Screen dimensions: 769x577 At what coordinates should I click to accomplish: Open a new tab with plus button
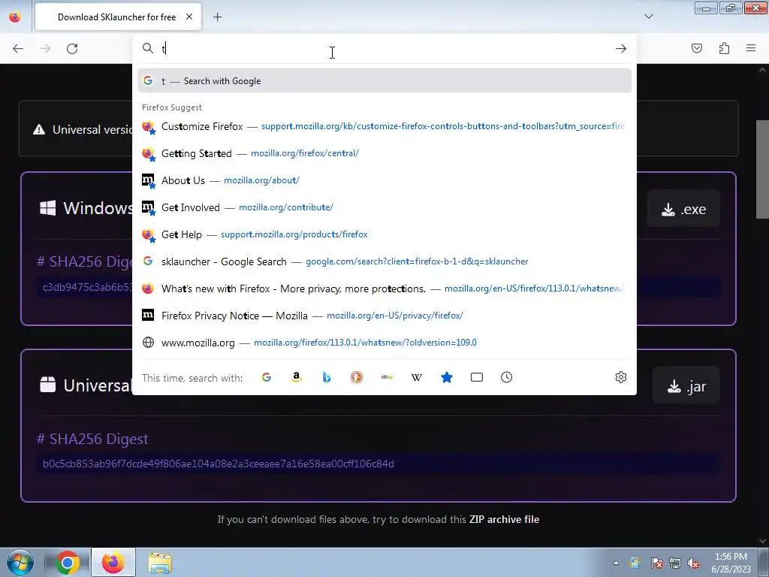point(217,17)
